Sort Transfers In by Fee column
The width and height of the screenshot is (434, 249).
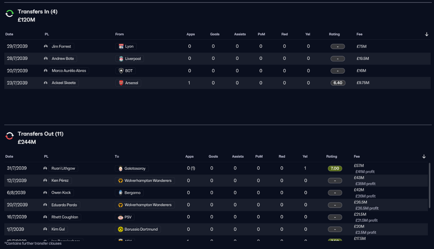pyautogui.click(x=359, y=34)
